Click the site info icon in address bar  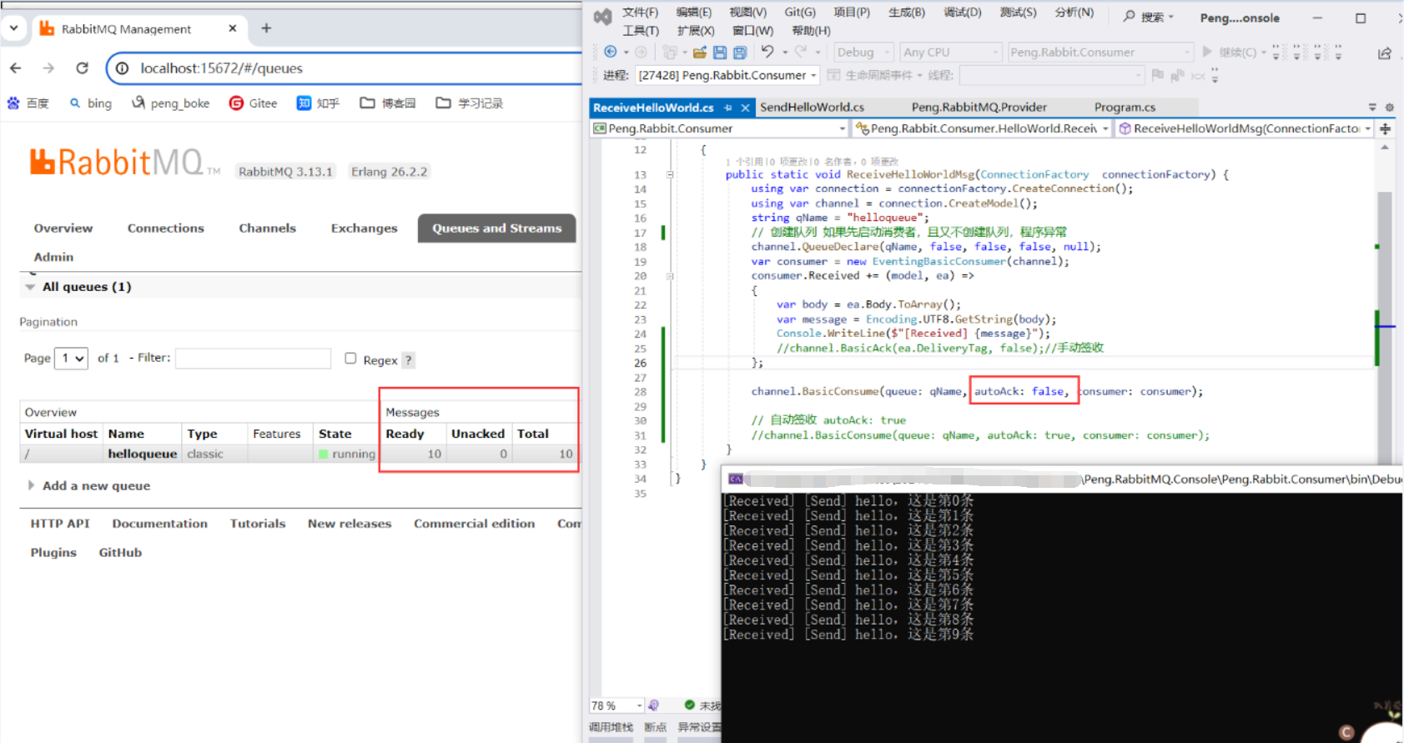123,68
